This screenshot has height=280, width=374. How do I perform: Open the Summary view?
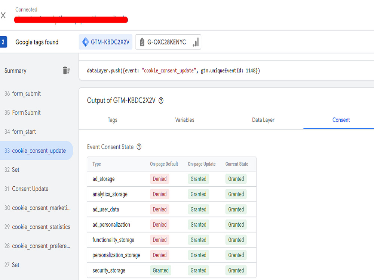click(15, 71)
